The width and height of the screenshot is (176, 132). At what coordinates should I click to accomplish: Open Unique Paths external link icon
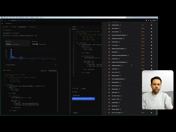(x=119, y=59)
